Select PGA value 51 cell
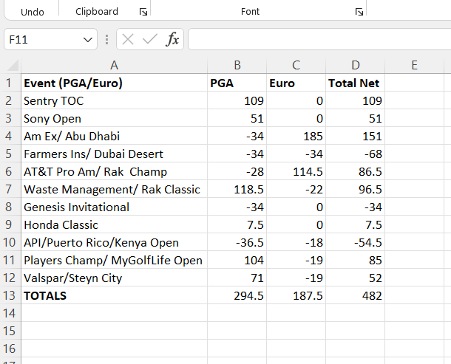The height and width of the screenshot is (364, 451). coord(237,118)
